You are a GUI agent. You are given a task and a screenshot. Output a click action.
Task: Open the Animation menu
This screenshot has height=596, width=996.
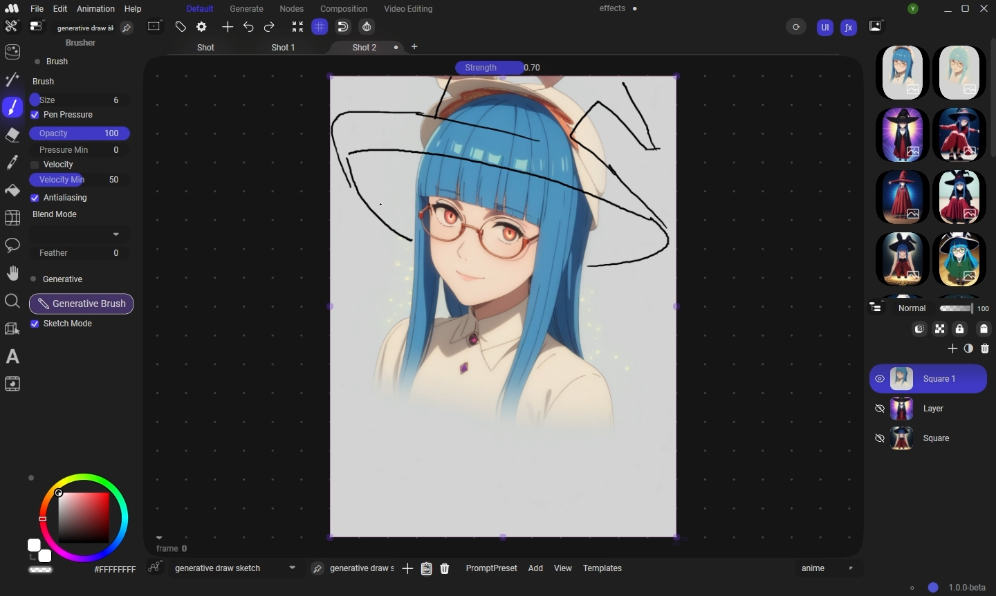click(x=95, y=9)
